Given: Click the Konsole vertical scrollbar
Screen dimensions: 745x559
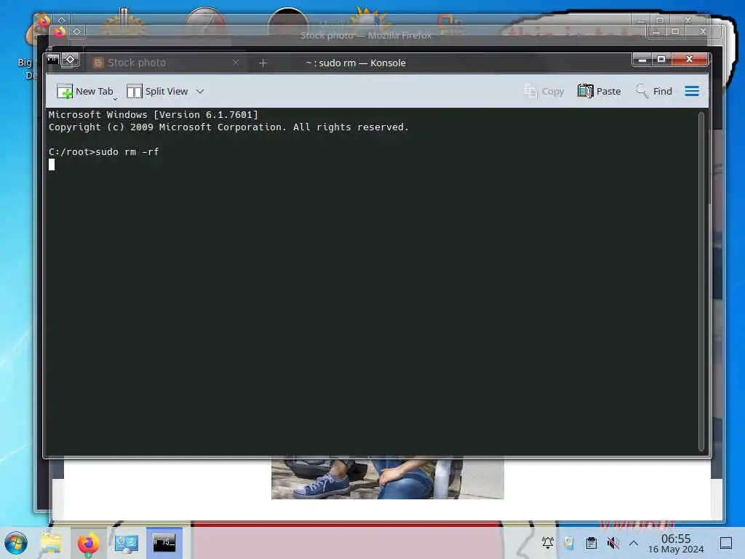Looking at the screenshot, I should pos(701,281).
